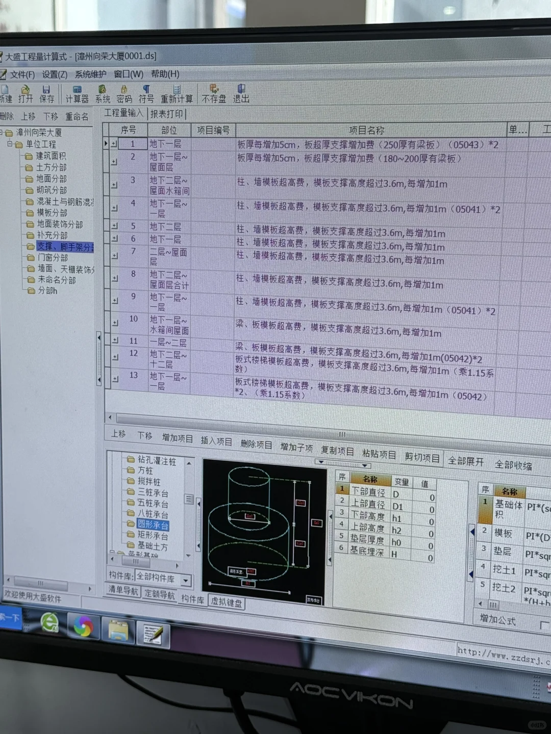This screenshot has width=551, height=734.
Task: Open the 设置(Z) menu
Action: click(55, 74)
